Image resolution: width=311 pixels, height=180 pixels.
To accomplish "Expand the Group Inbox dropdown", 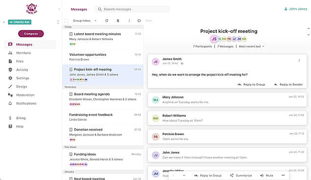I will [85, 21].
